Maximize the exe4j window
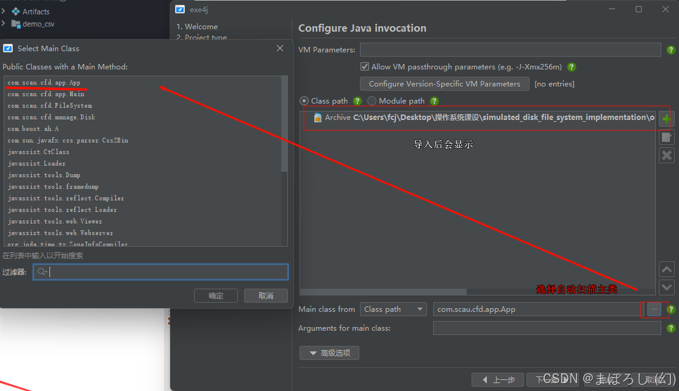The width and height of the screenshot is (679, 391). (x=638, y=9)
